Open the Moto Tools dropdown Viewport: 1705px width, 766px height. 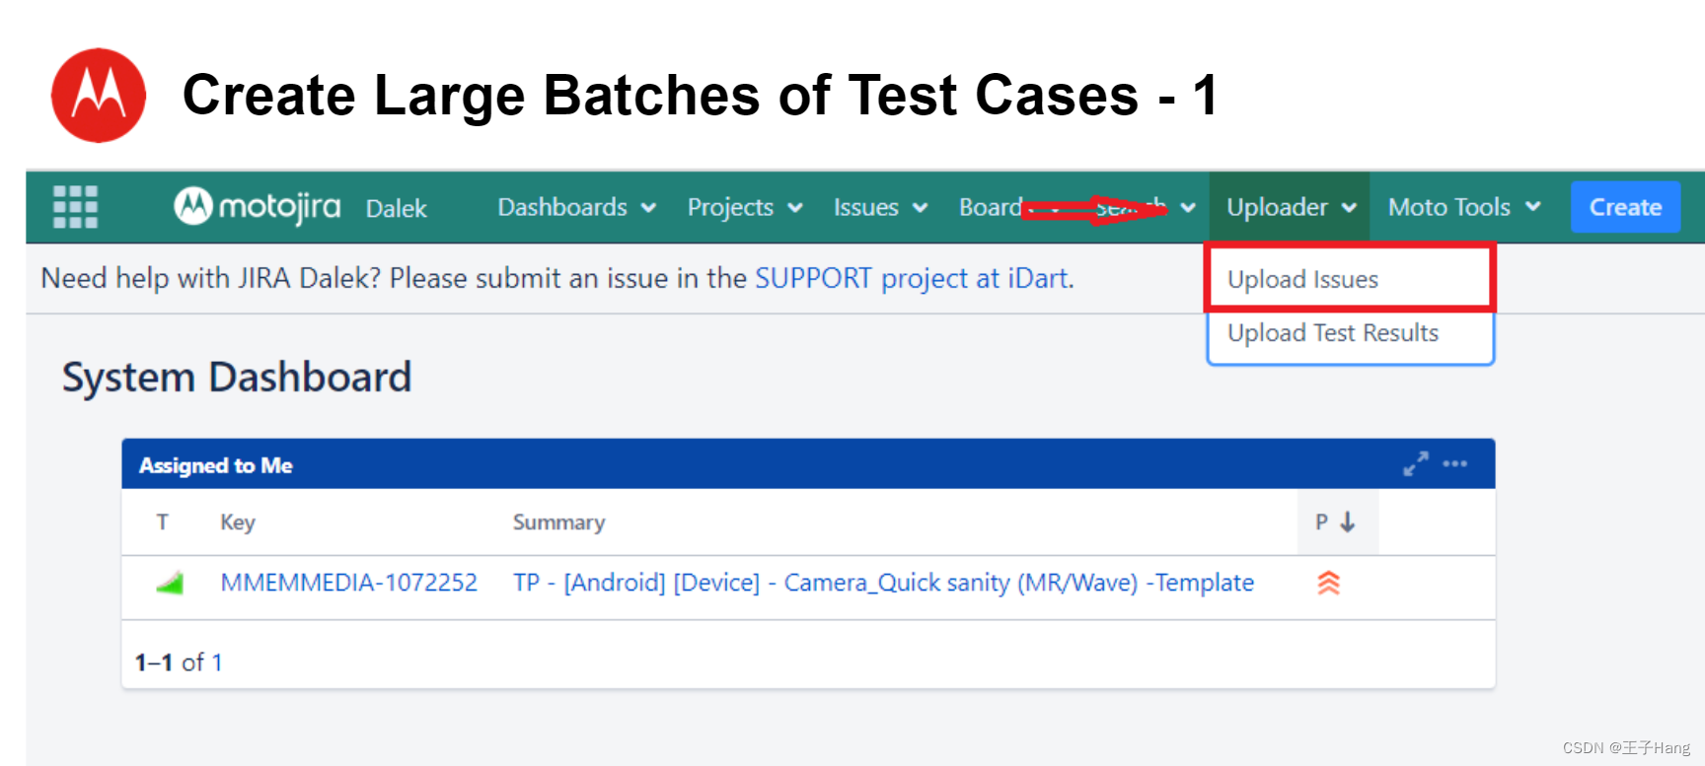coord(1464,207)
